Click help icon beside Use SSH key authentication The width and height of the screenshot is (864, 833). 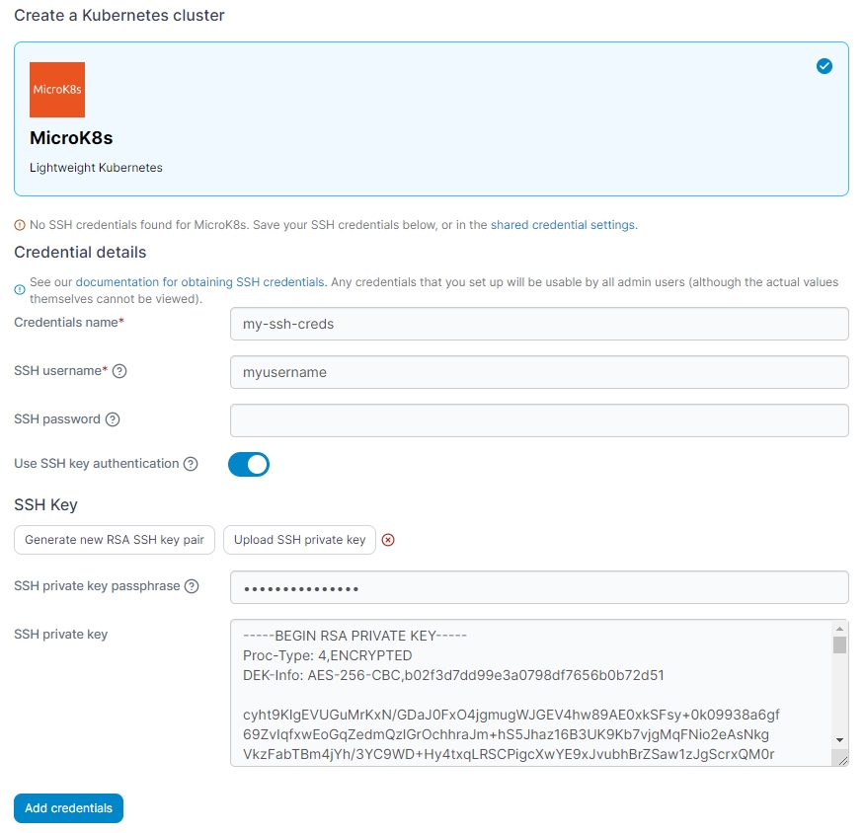coord(191,464)
